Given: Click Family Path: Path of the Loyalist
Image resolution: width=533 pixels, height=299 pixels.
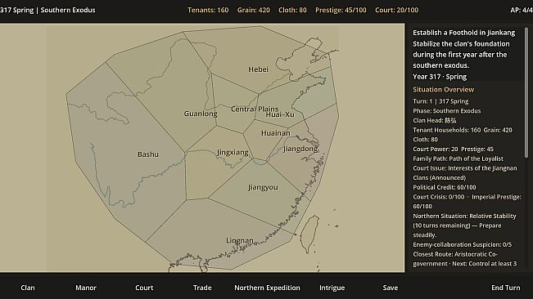Looking at the screenshot, I should (458, 158).
